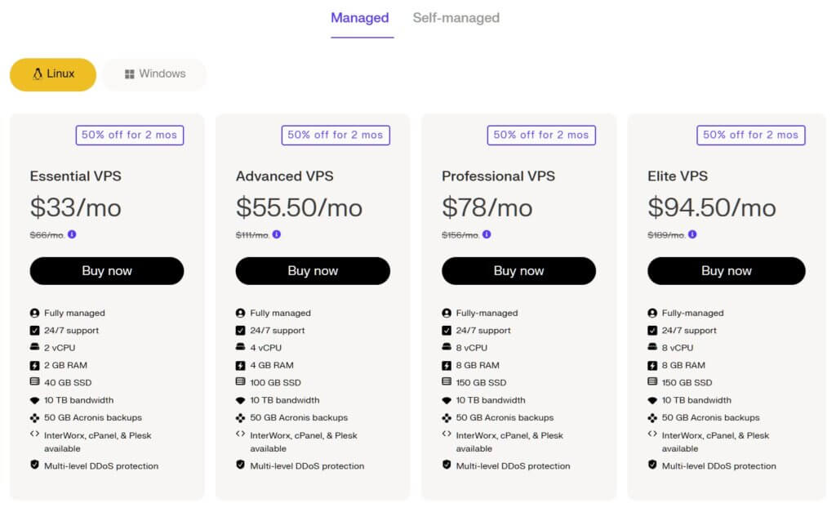Click info icon beside Essential VPS $66/mo price
836x512 pixels.
click(x=72, y=234)
